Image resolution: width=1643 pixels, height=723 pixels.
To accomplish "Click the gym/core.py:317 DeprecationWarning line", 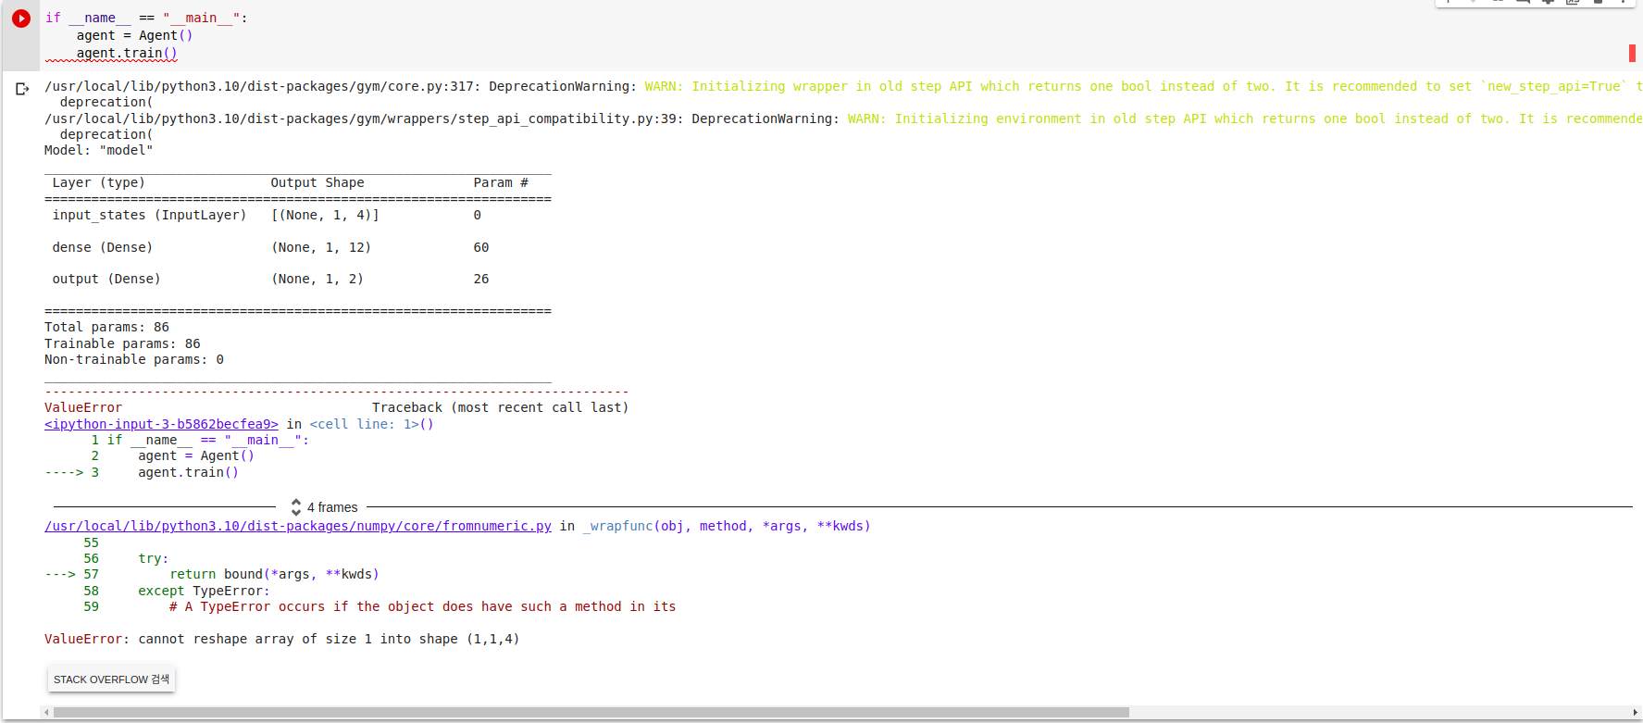I will pyautogui.click(x=843, y=86).
